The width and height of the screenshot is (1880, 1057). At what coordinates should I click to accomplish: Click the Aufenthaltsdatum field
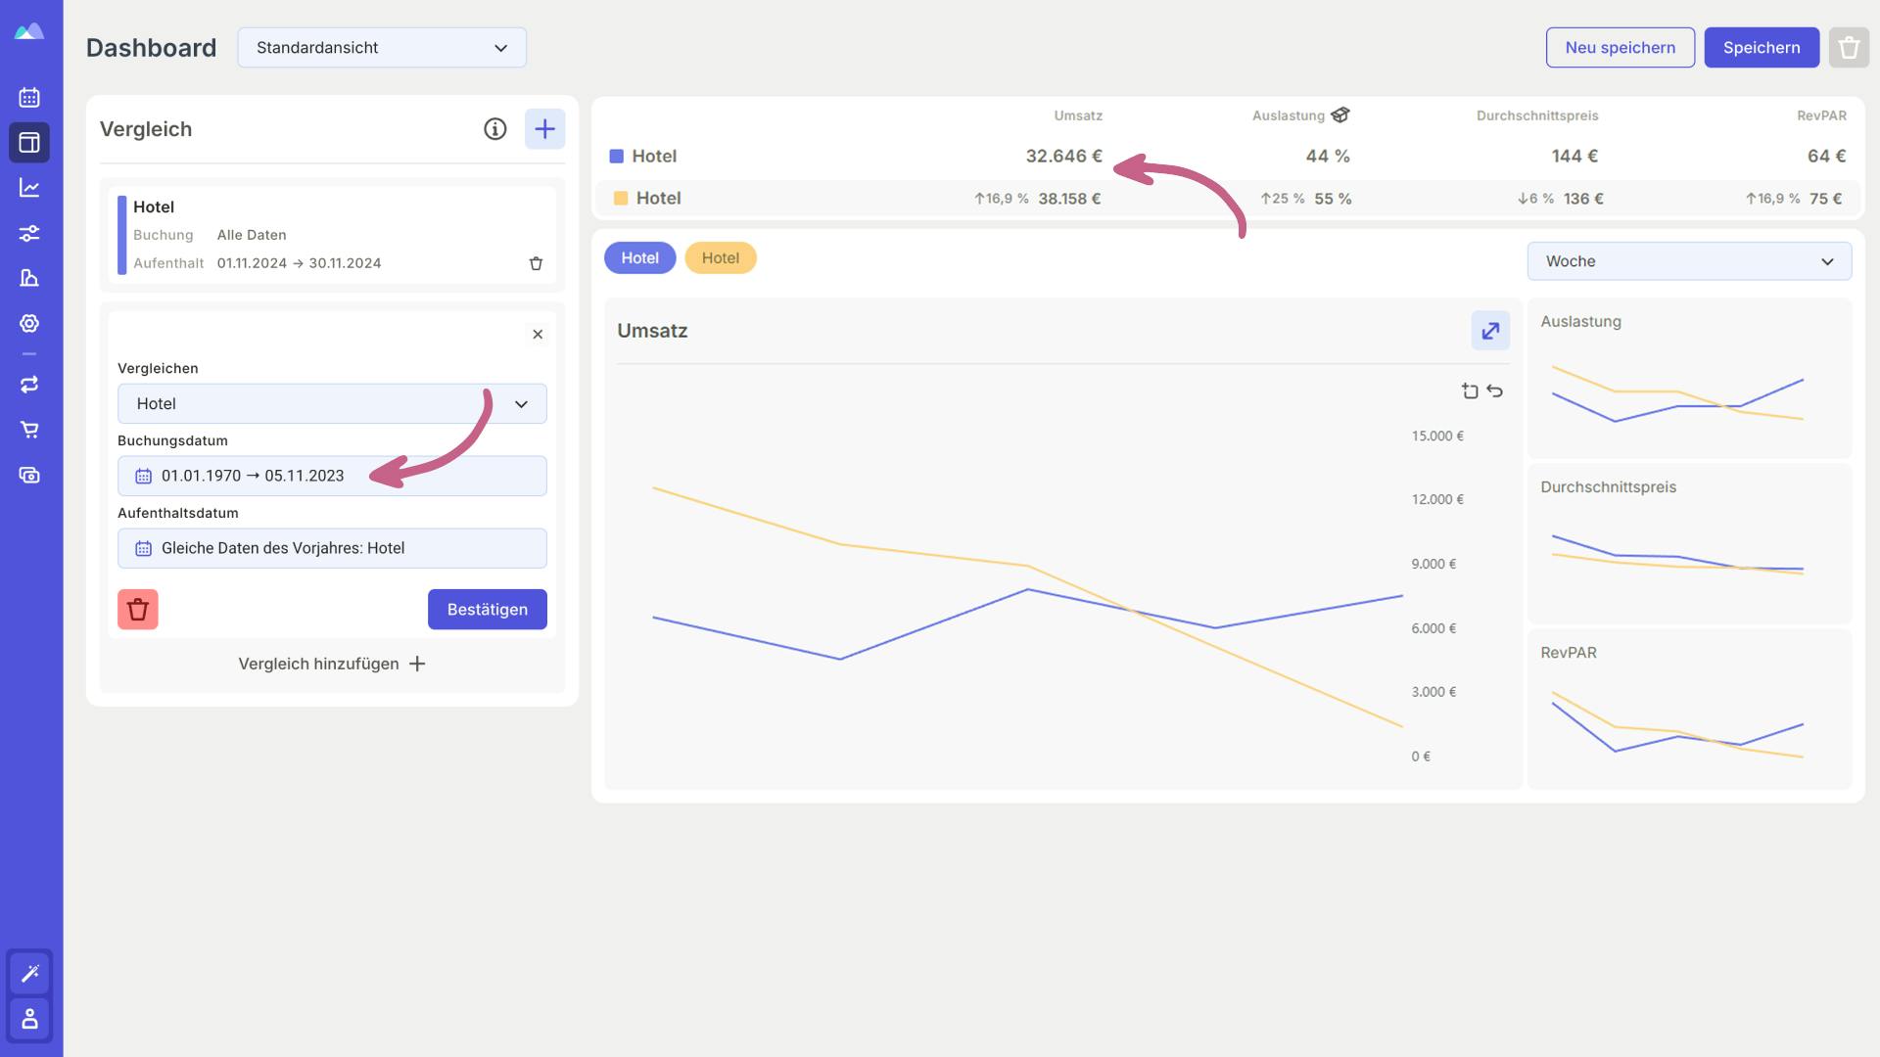[332, 548]
